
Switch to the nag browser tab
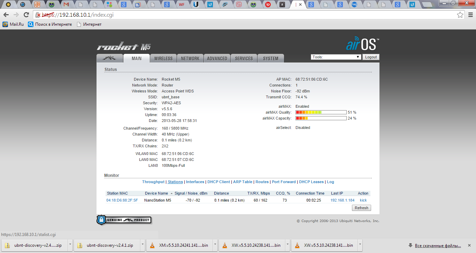(354, 5)
